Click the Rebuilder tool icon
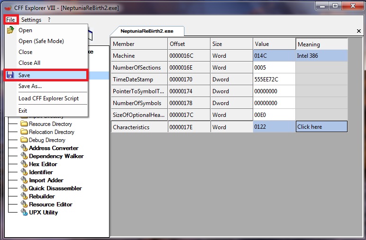 click(x=24, y=196)
